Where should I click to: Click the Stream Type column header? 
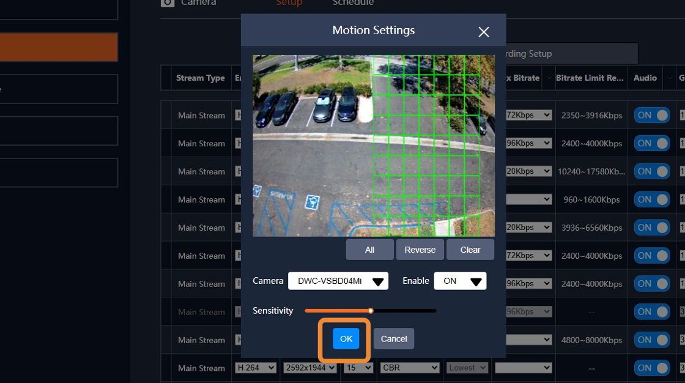point(201,78)
